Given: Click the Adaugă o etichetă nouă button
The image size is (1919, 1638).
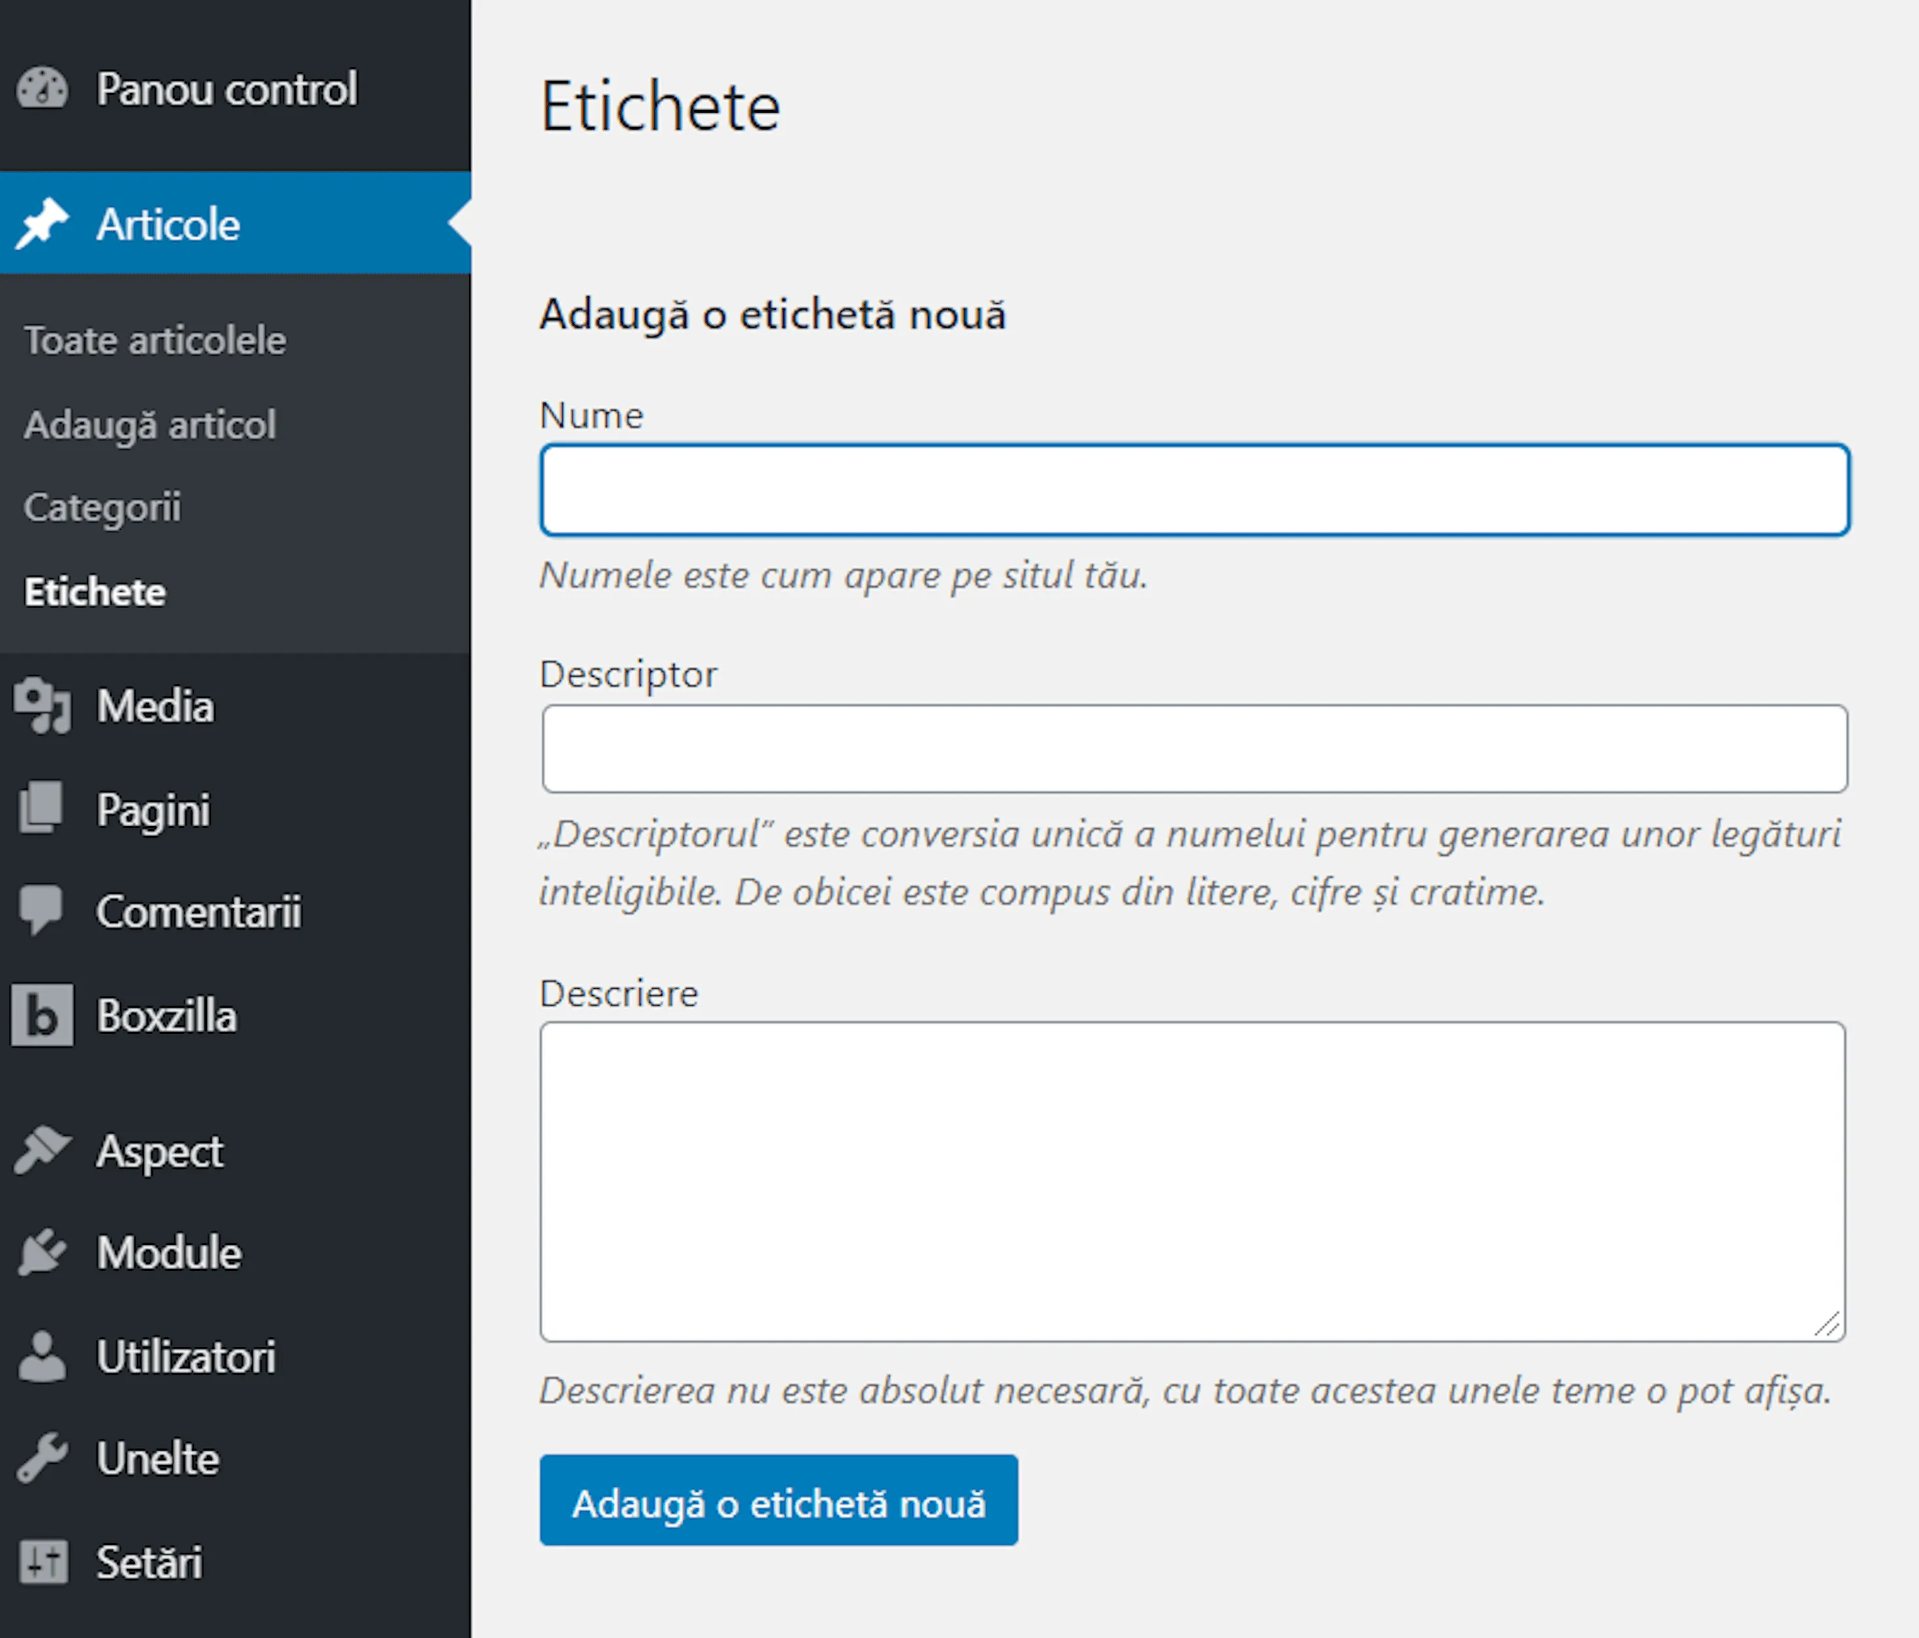Looking at the screenshot, I should tap(779, 1500).
